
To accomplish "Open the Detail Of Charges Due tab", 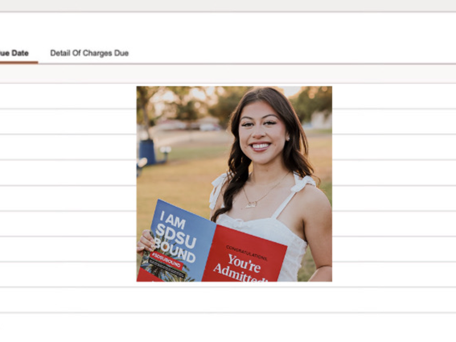I will [x=89, y=53].
